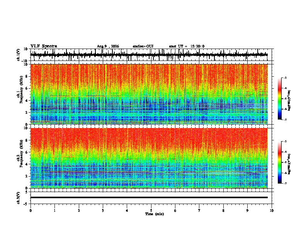Click the "8" kHz tick on ch.2 spectrogram axis
This screenshot has height=236, width=306.
pos(27,140)
